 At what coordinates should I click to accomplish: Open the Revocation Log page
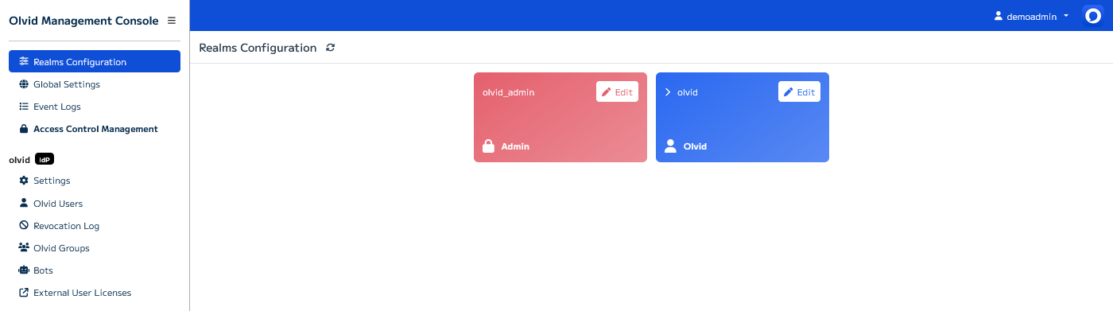point(95,225)
